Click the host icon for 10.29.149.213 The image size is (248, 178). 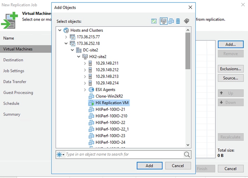(90, 76)
